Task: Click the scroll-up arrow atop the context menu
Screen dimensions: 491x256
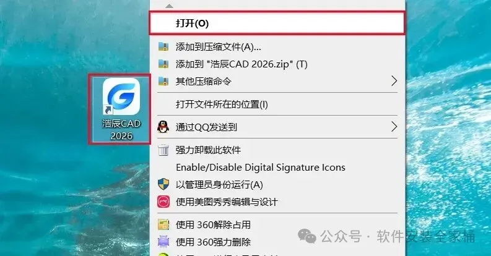Action: click(x=169, y=6)
